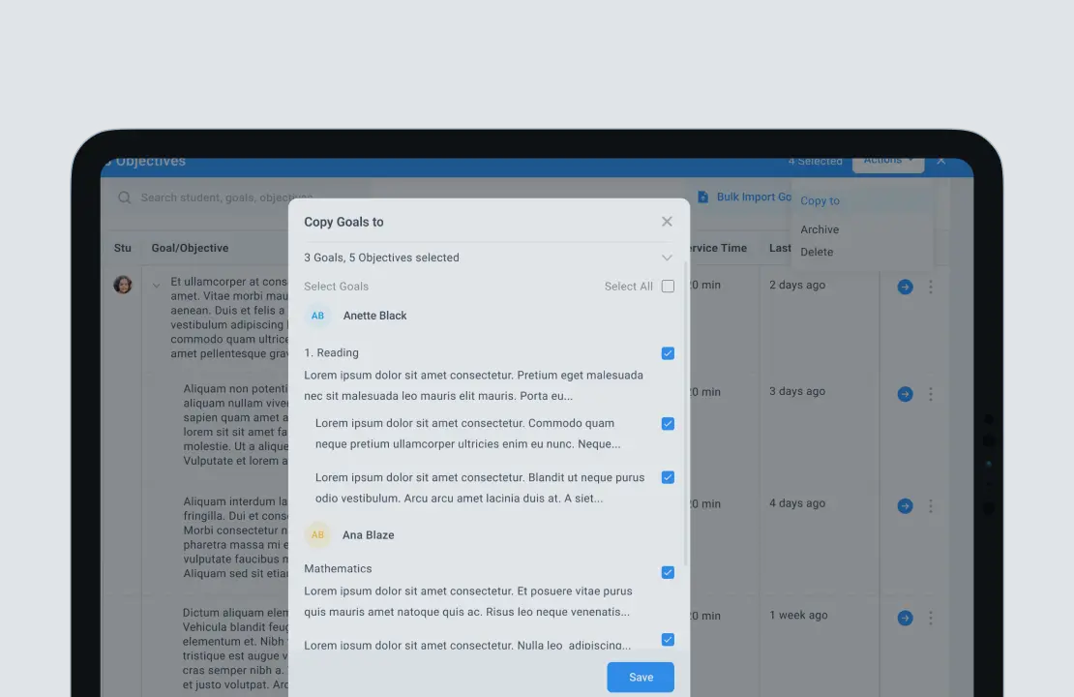Uncheck the Commodo quam objective checkbox

668,424
